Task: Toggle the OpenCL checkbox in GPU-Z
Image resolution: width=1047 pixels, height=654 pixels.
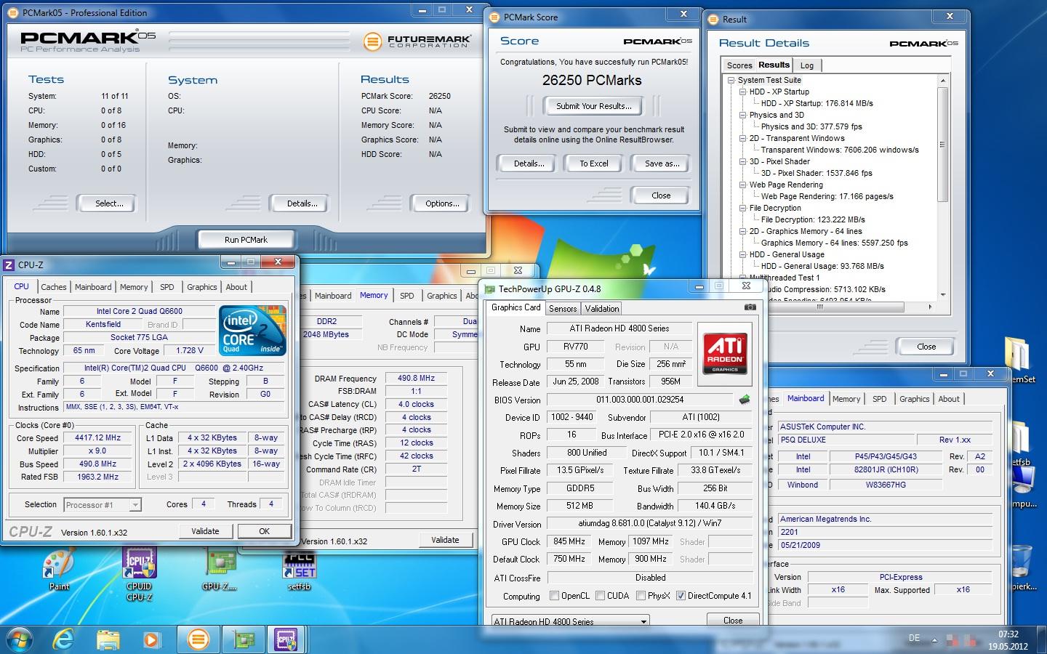Action: (555, 596)
